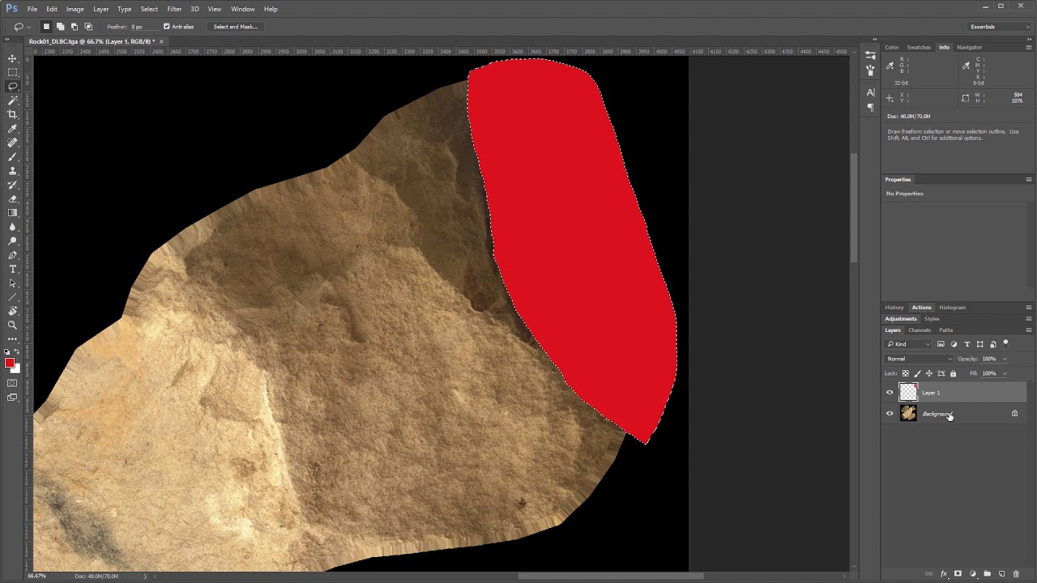Toggle lock position
This screenshot has width=1037, height=583.
pos(929,373)
